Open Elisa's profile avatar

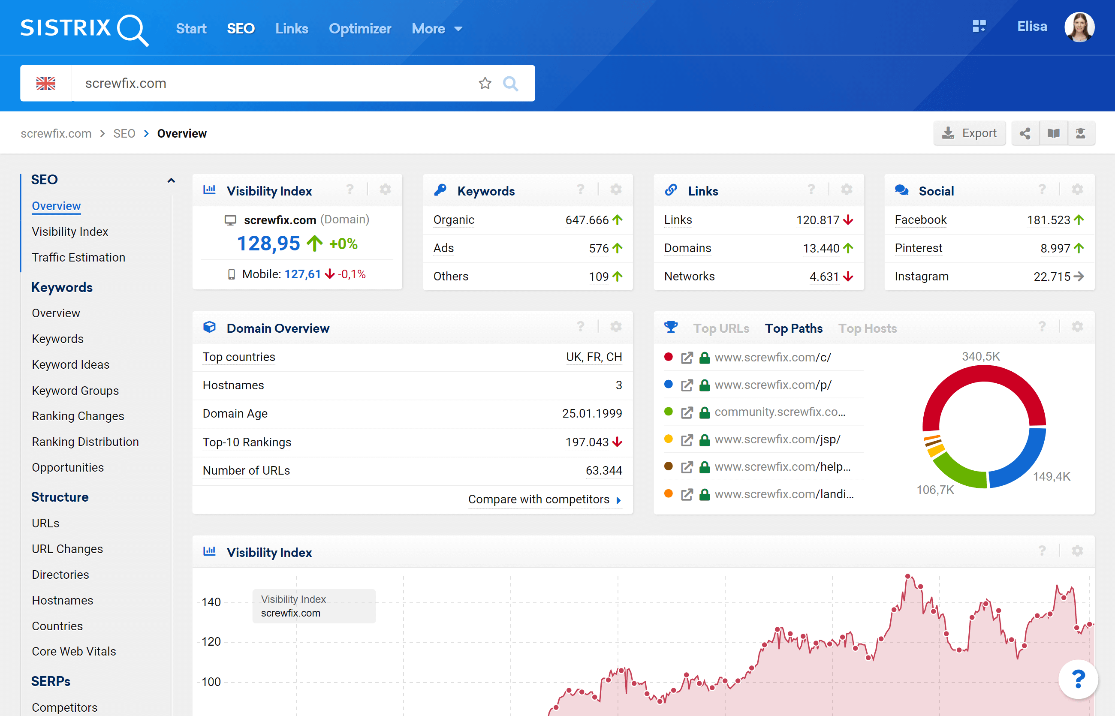1079,27
